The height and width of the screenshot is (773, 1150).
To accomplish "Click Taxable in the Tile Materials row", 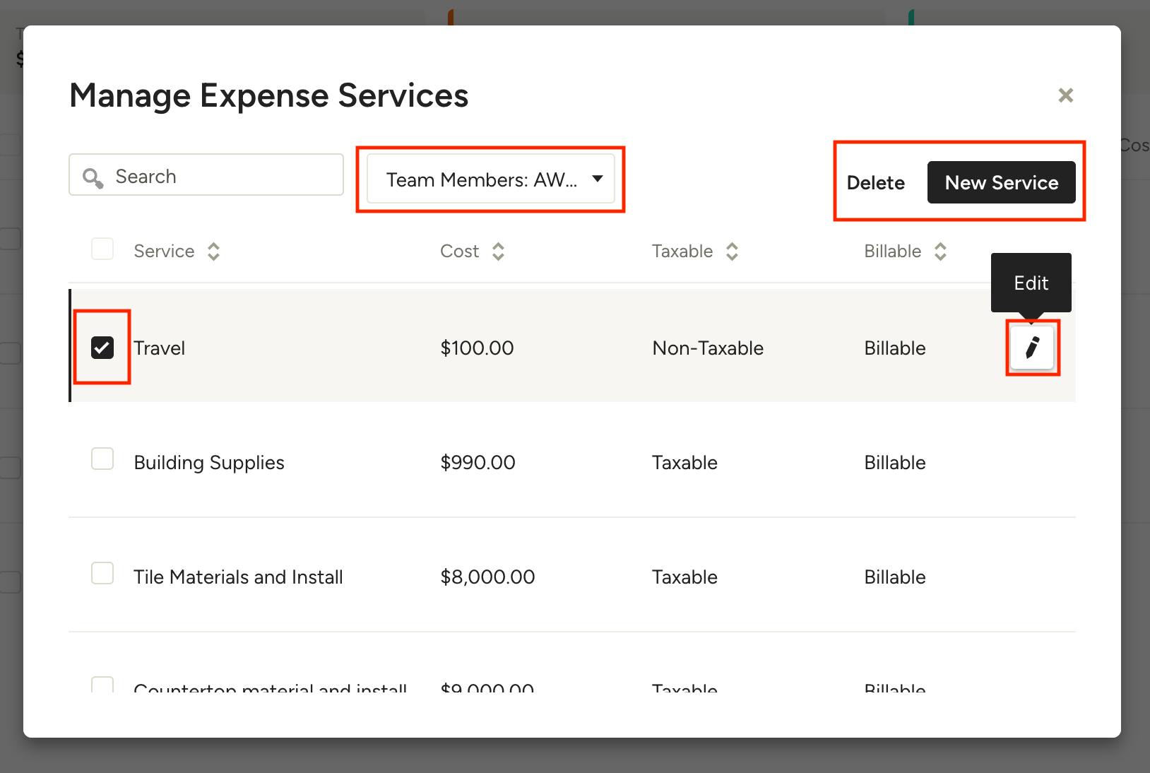I will 684,577.
